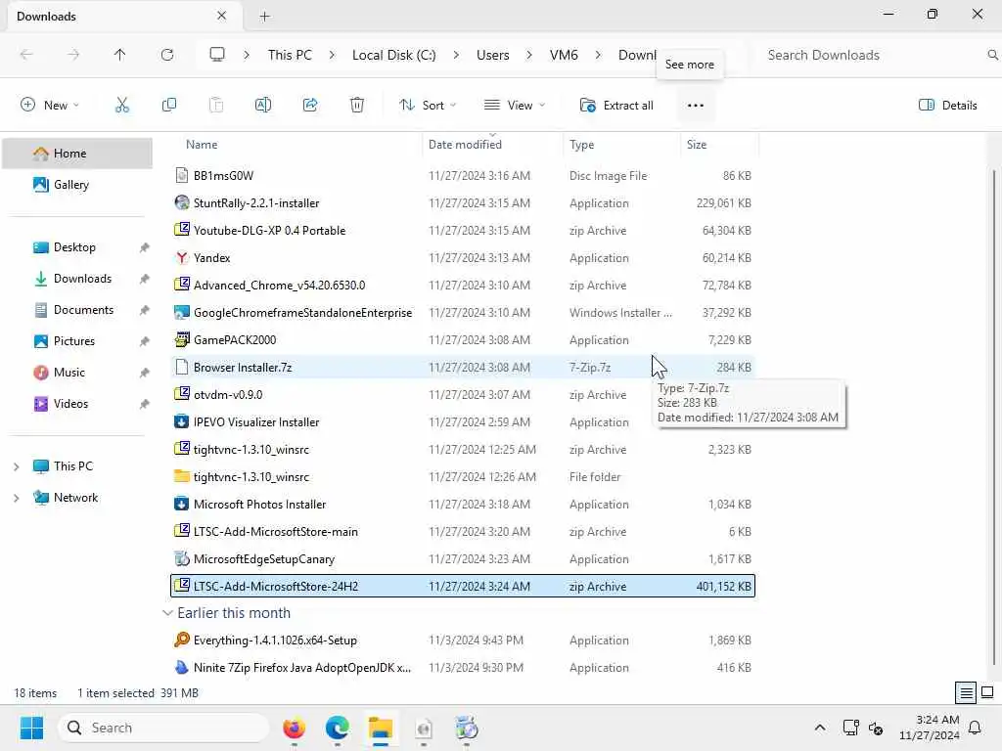This screenshot has width=1002, height=751.
Task: Click the Windows Start button
Action: coord(31,728)
